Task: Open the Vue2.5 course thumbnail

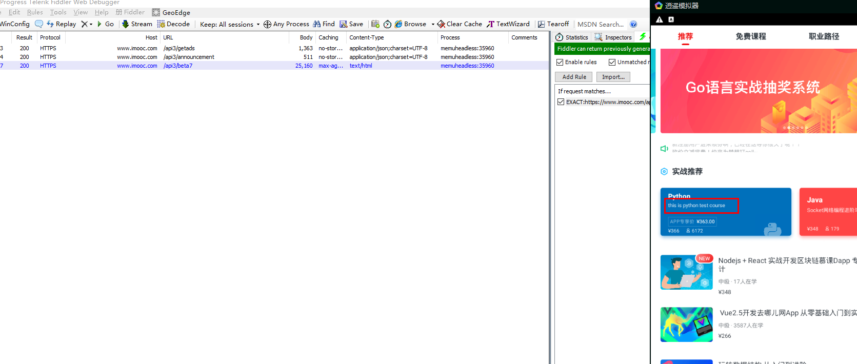Action: coord(686,325)
